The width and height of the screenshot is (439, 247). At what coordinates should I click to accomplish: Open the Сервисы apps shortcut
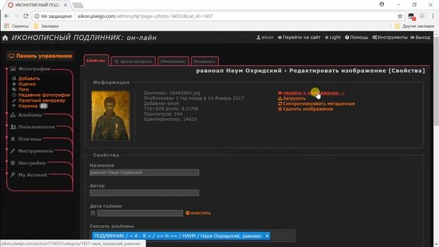coord(16,26)
